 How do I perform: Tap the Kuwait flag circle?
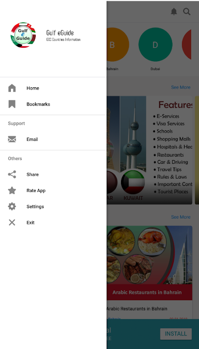click(133, 182)
